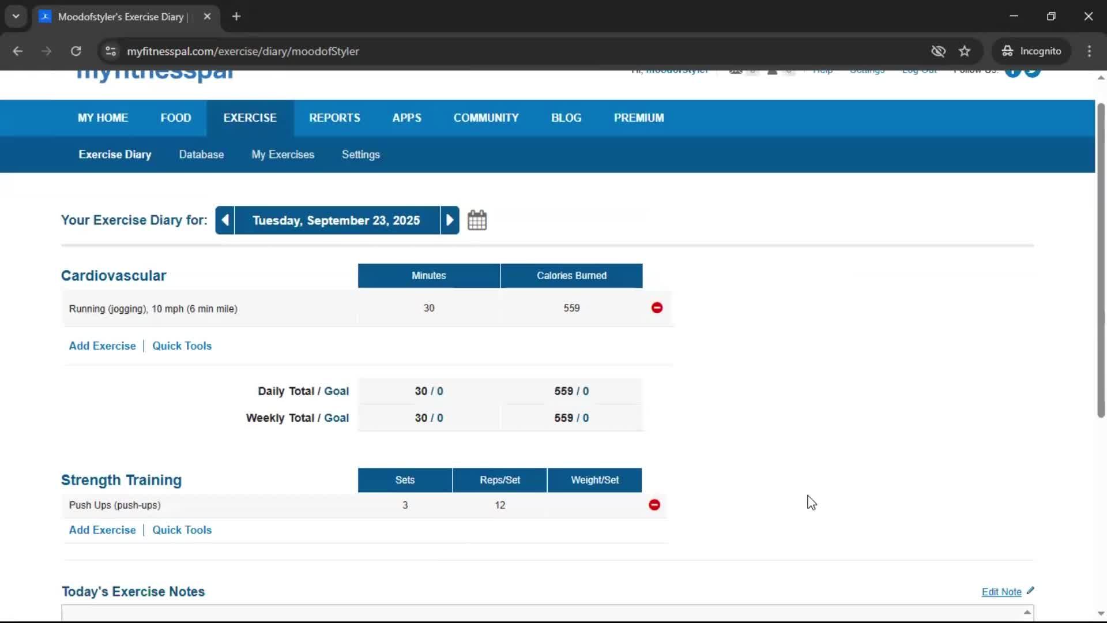Open exercise Settings subtab
The height and width of the screenshot is (623, 1107).
(361, 155)
